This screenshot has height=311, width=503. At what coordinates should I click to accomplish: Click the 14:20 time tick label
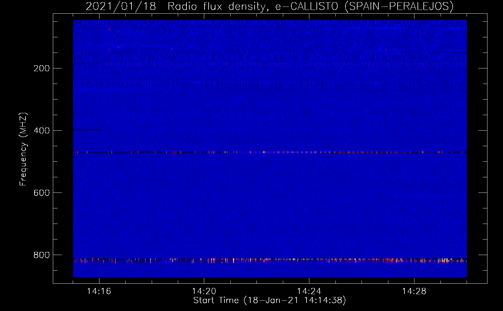click(x=204, y=291)
